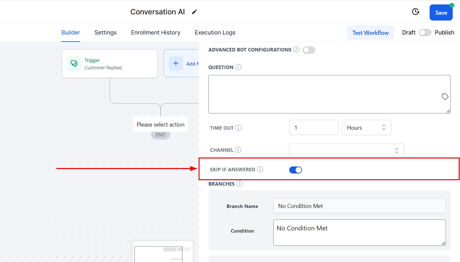This screenshot has height=262, width=460.
Task: Click Test Workflow button
Action: (370, 33)
